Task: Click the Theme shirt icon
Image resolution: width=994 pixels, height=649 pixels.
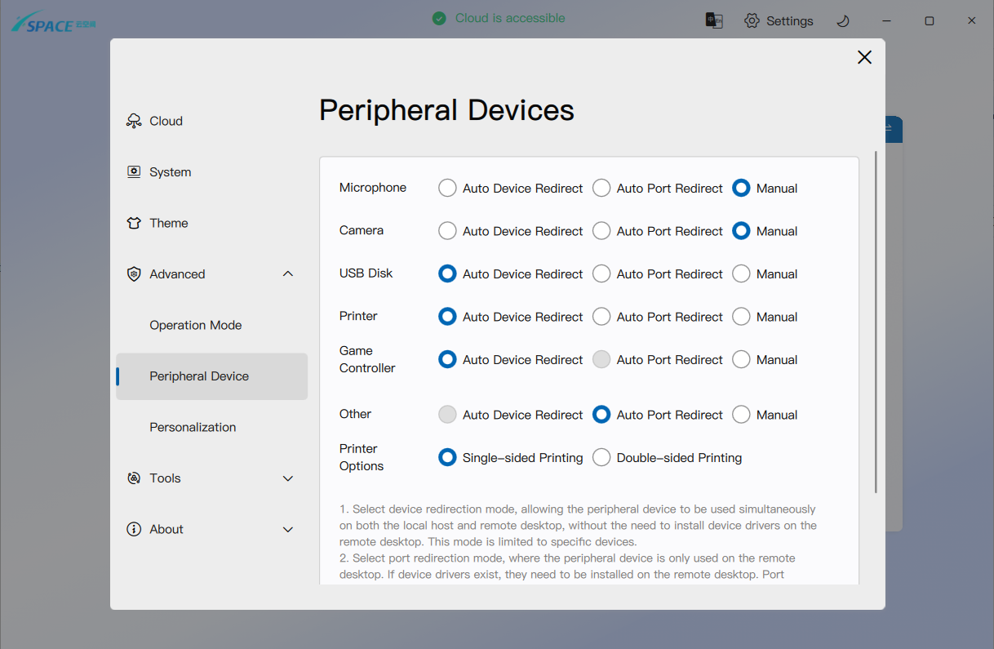Action: coord(134,223)
